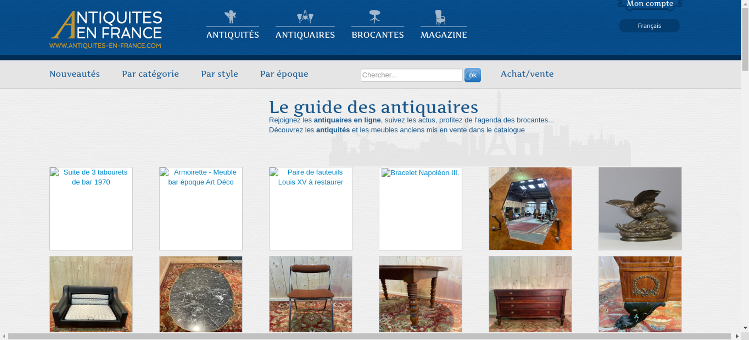
Task: Focus the Chercher search field
Action: [x=411, y=75]
